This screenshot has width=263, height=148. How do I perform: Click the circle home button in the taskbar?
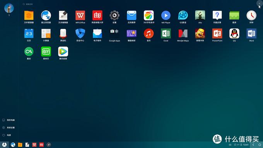tap(260, 145)
